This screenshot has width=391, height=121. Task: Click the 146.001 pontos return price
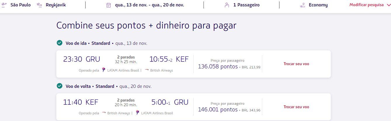pyautogui.click(x=218, y=110)
